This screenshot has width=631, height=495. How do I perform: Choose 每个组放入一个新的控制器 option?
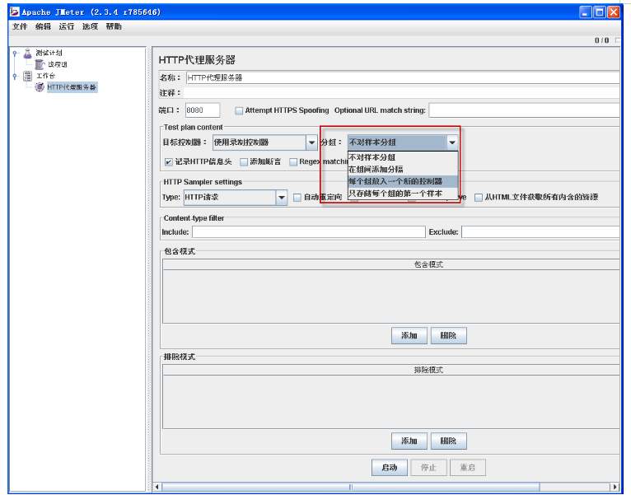click(403, 181)
